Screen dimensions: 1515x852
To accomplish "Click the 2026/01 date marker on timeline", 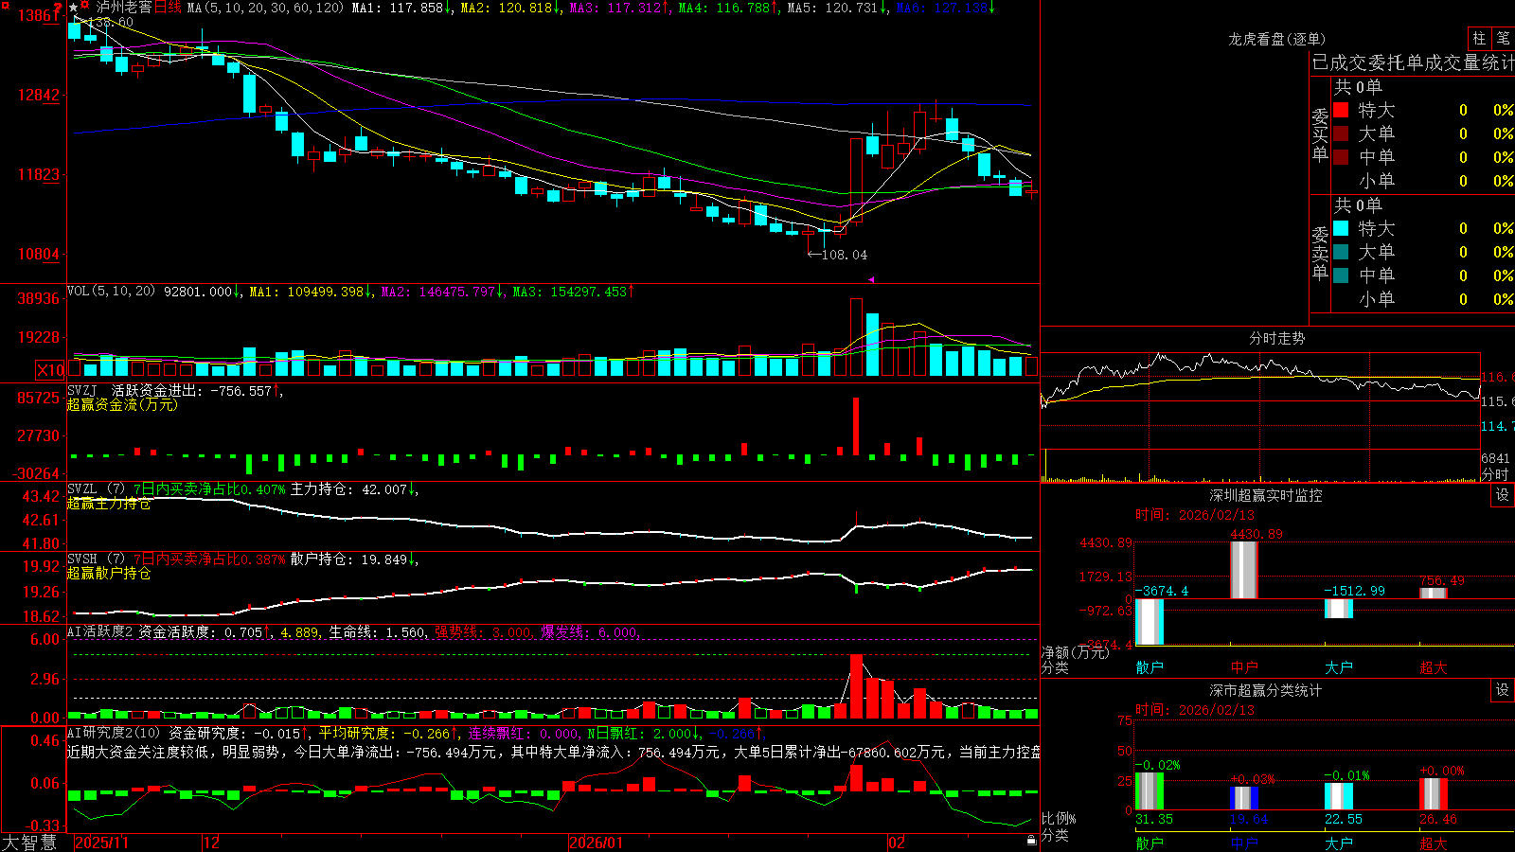I will pos(596,843).
